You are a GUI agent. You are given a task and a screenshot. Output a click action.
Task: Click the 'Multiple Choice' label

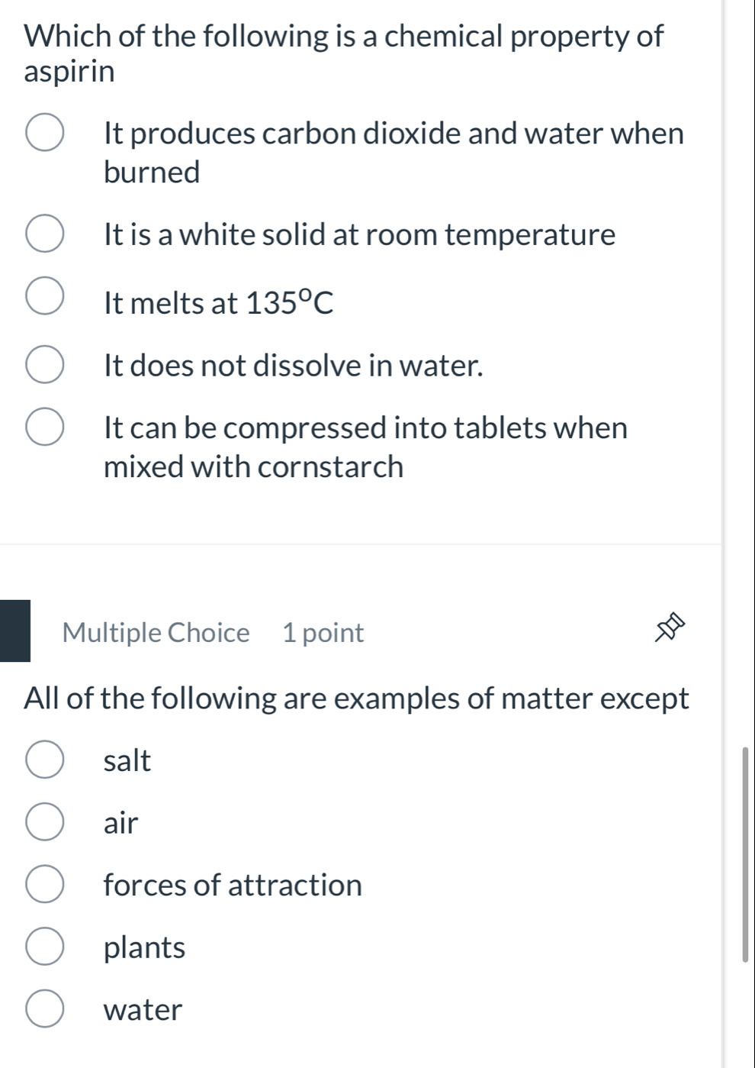[x=156, y=632]
